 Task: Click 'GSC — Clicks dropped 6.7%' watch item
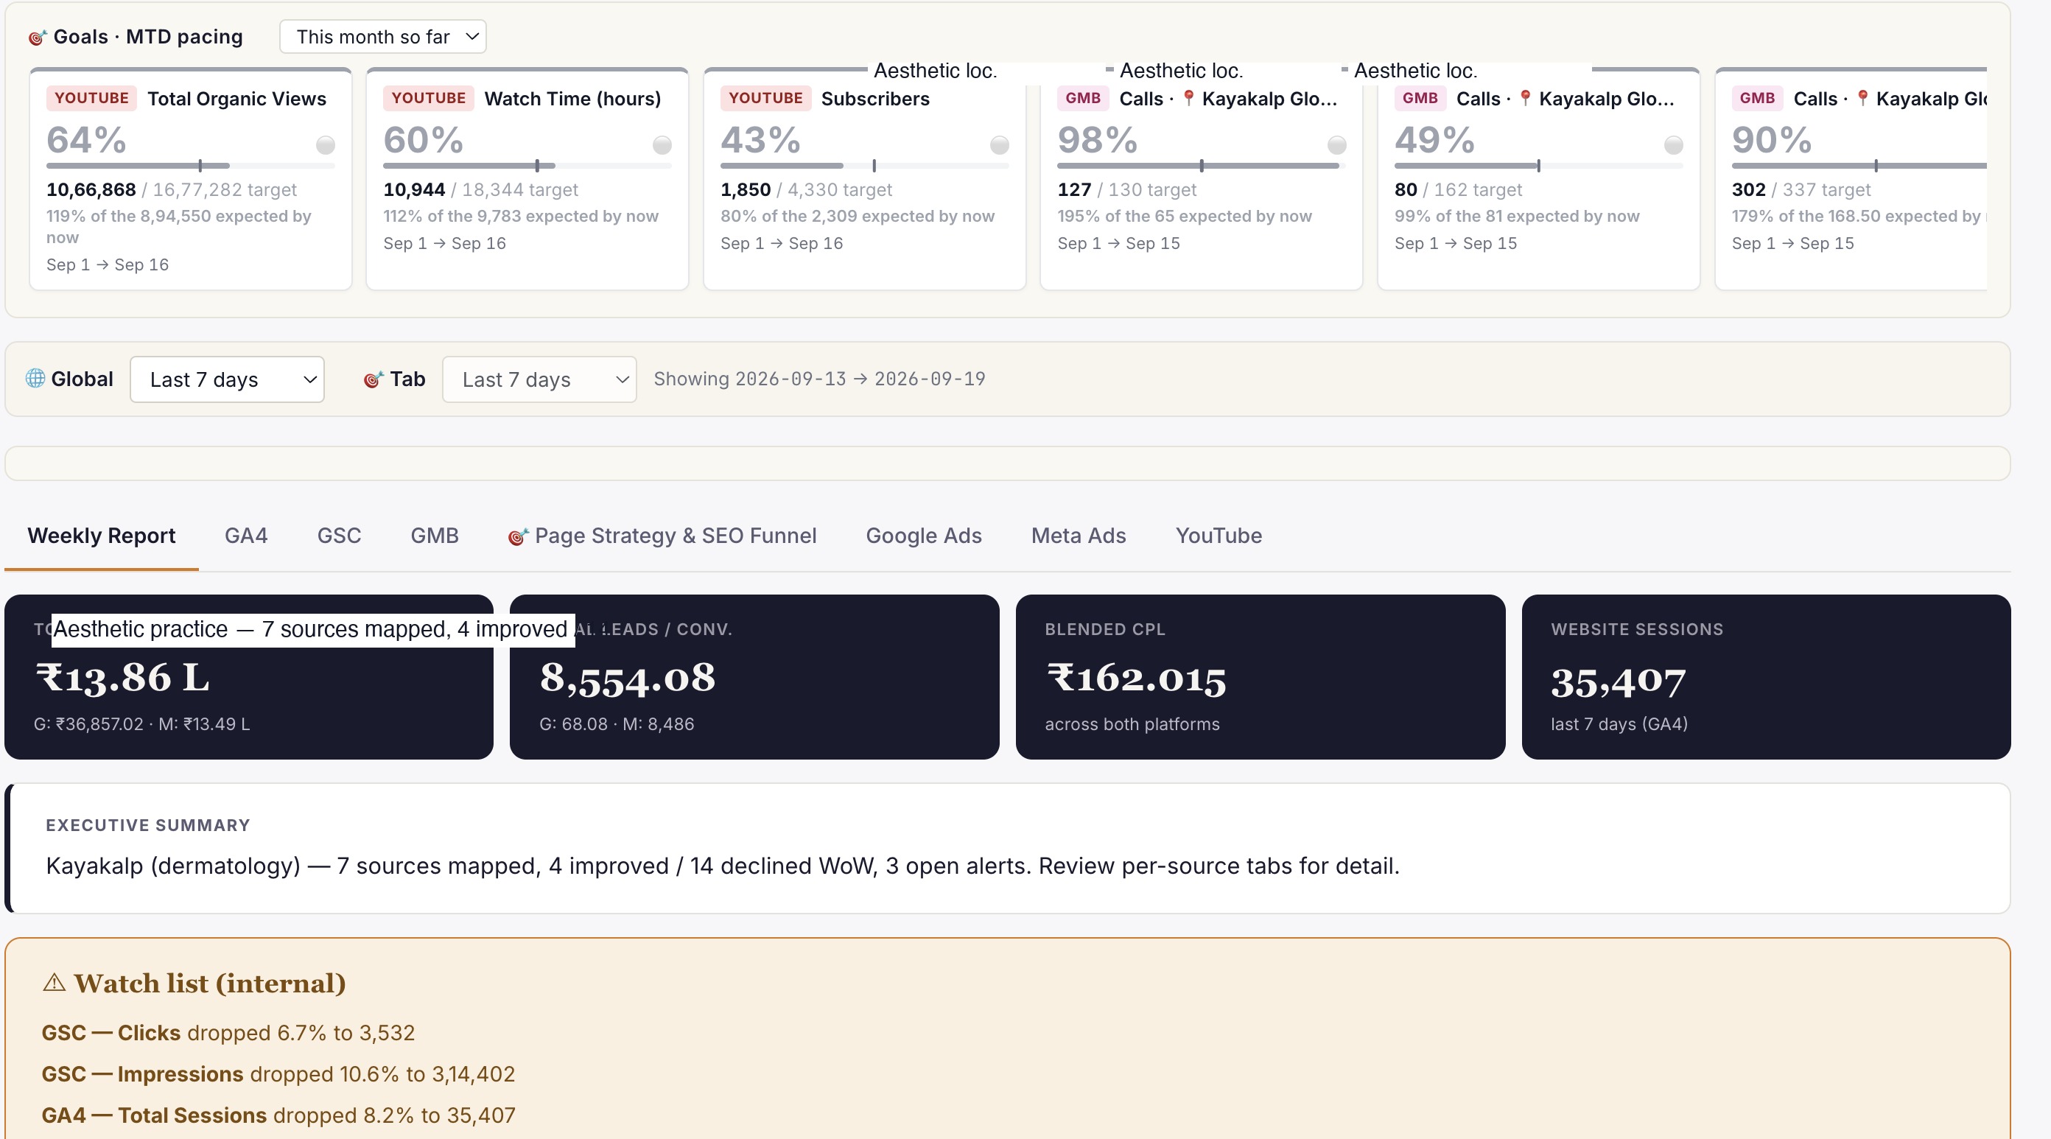pos(228,1033)
